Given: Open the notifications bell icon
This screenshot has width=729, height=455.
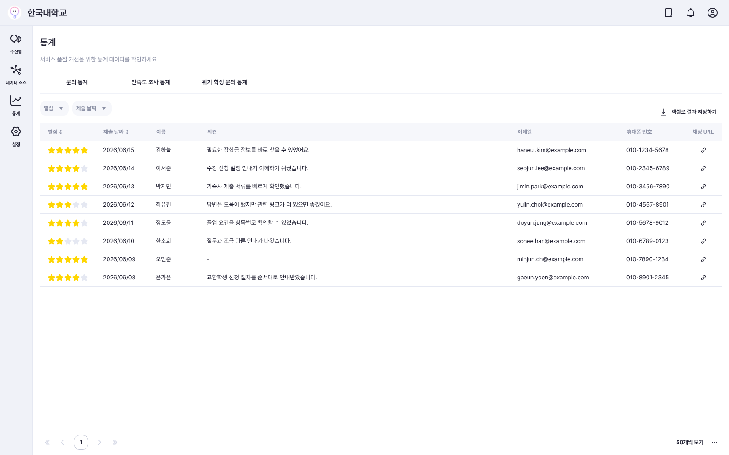Looking at the screenshot, I should 691,13.
